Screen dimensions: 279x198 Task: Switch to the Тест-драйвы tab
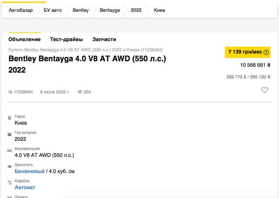pos(66,39)
